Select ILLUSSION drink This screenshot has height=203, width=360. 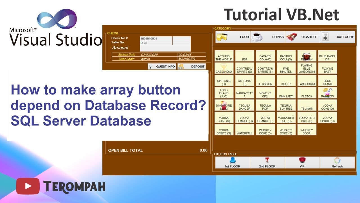point(265,80)
